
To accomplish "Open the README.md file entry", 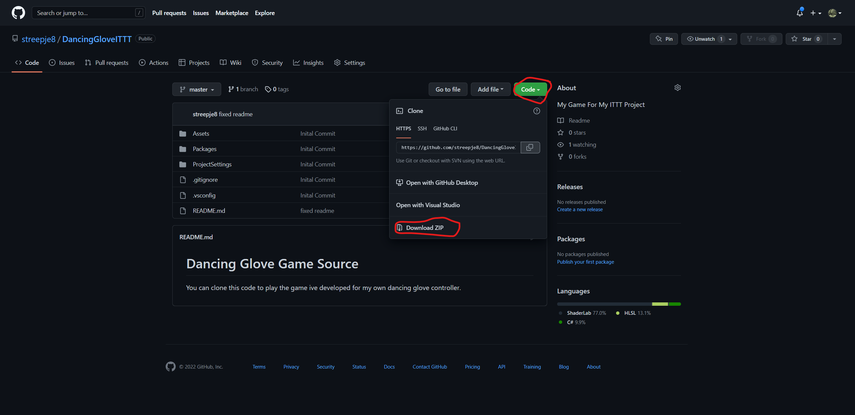I will click(209, 211).
